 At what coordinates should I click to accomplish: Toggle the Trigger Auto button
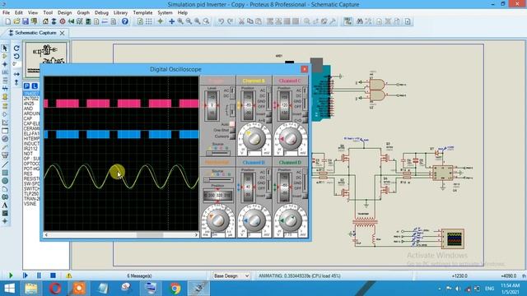232,124
